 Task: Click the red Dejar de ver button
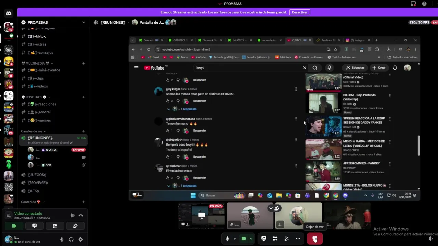click(x=315, y=238)
